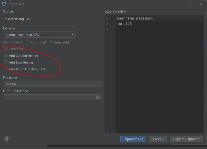This screenshot has height=149, width=207.
Task: Click the 'Source:' label
Action: pos(8,11)
